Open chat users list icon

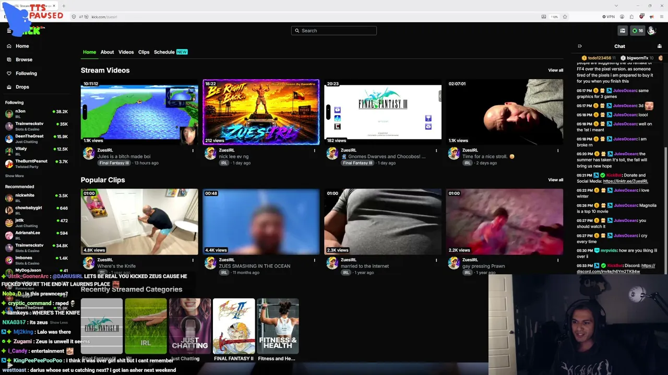coord(660,46)
